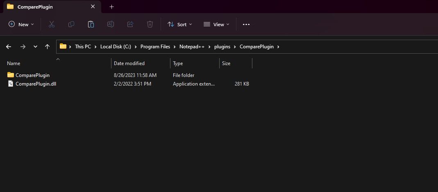Click the Rename icon in toolbar
438x192 pixels.
point(111,25)
